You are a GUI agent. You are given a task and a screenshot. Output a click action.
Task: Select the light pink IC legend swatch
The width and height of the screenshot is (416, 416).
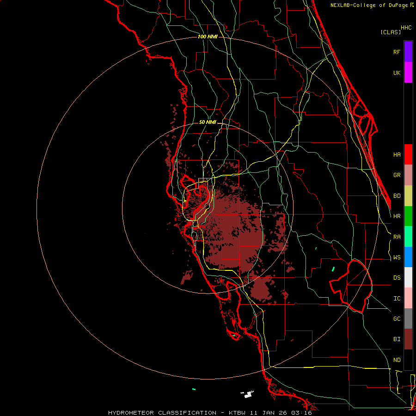[408, 298]
